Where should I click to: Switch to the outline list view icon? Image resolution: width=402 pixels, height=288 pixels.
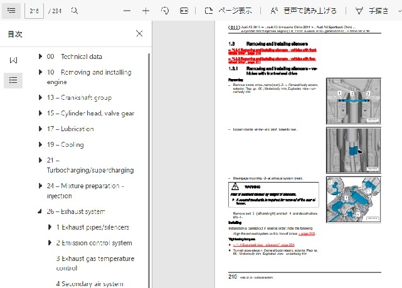tap(13, 80)
